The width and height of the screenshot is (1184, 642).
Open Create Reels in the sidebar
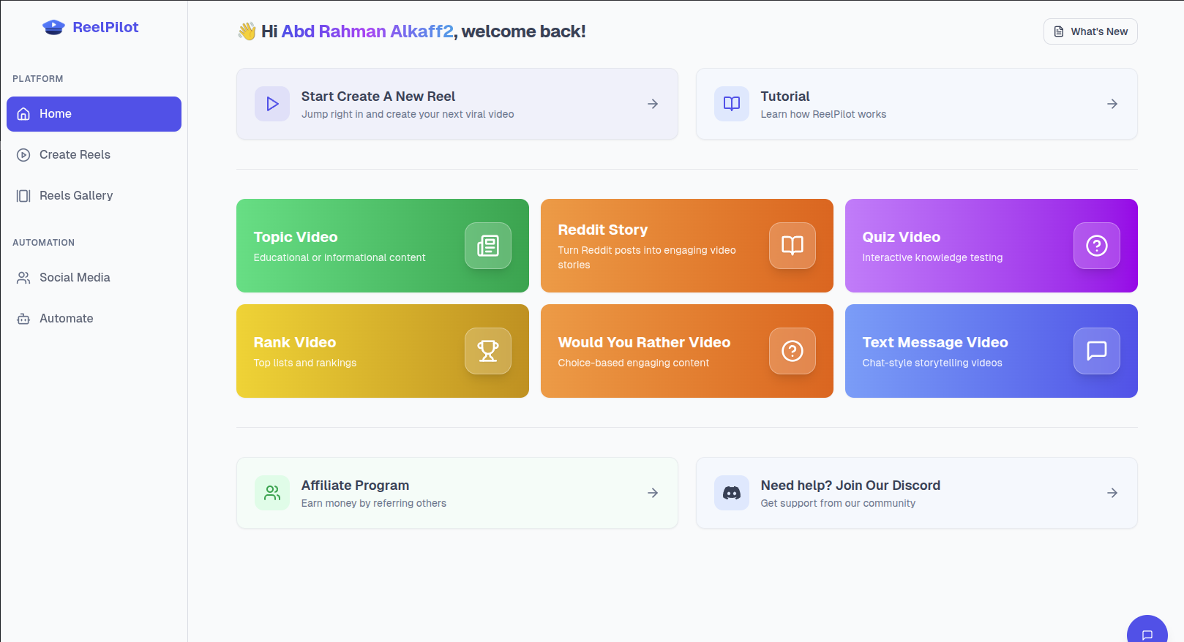tap(94, 155)
